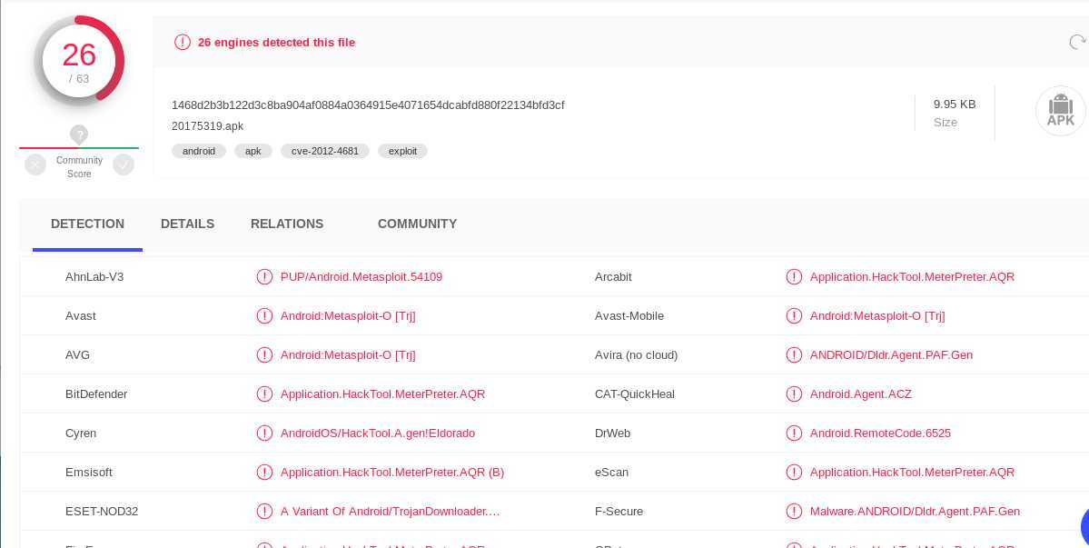Image resolution: width=1089 pixels, height=548 pixels.
Task: Click the Avast detection alert icon
Action: point(264,316)
